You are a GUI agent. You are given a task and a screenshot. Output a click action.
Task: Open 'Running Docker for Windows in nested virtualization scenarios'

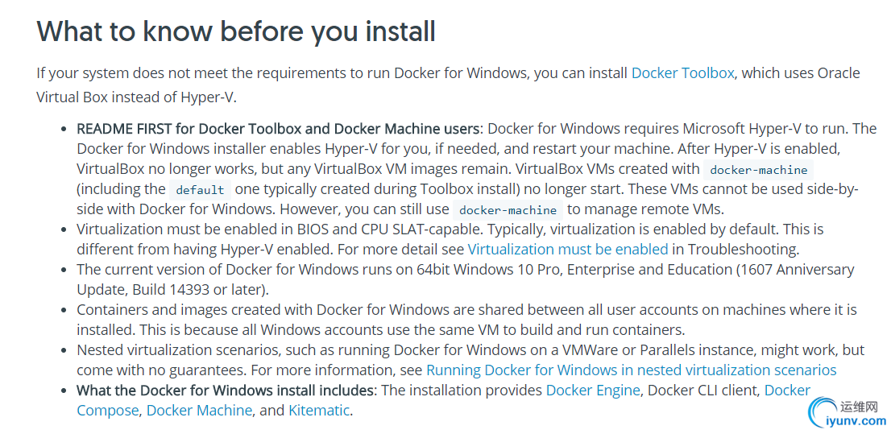632,370
